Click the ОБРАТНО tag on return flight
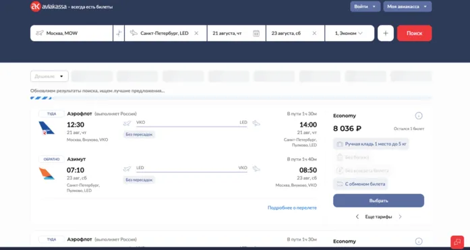Viewport: 470px width, 250px height. (x=51, y=159)
